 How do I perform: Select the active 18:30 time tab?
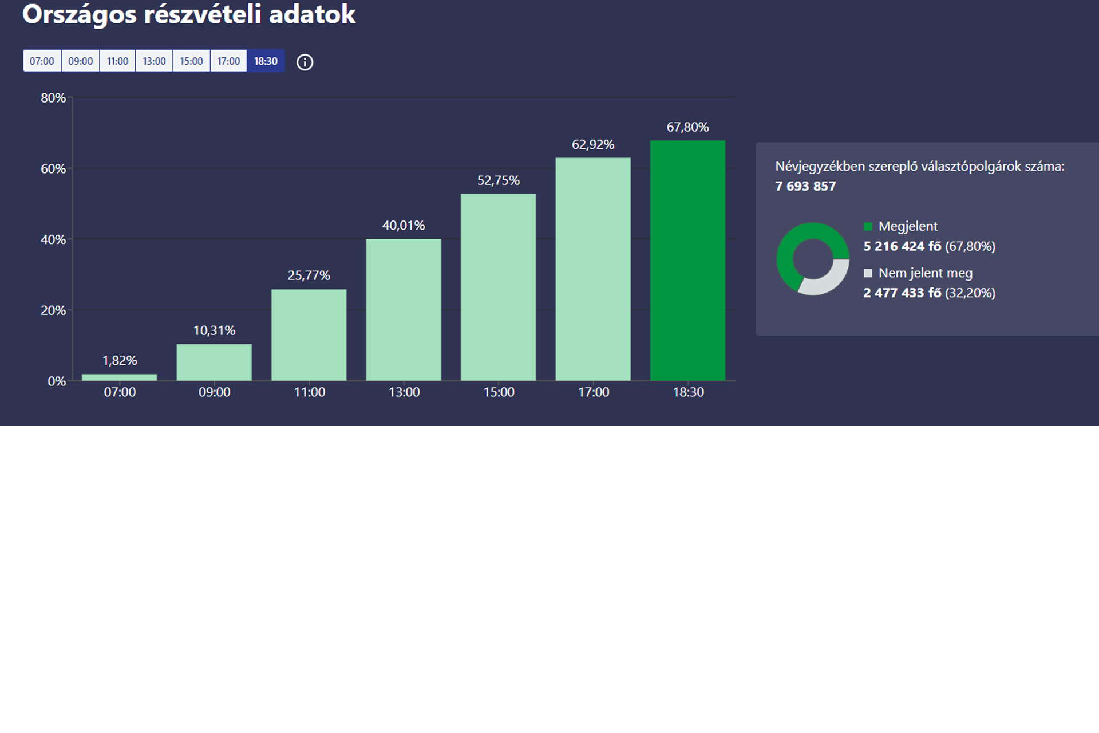[x=266, y=61]
